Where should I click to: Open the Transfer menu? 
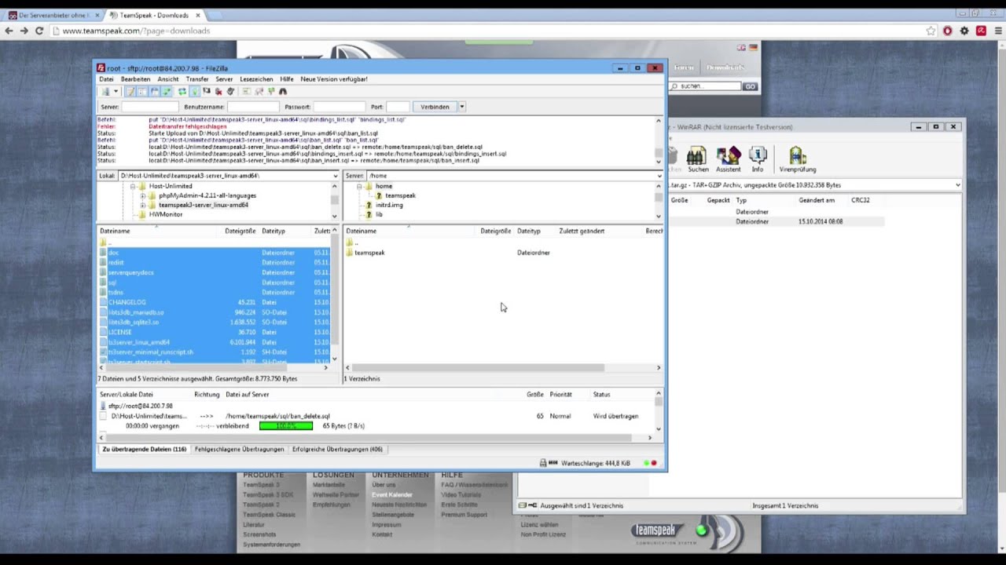coord(197,79)
